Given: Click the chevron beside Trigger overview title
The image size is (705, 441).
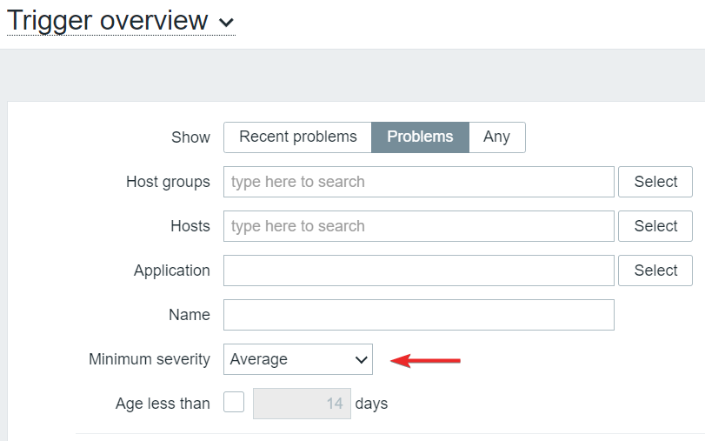Looking at the screenshot, I should 227,23.
